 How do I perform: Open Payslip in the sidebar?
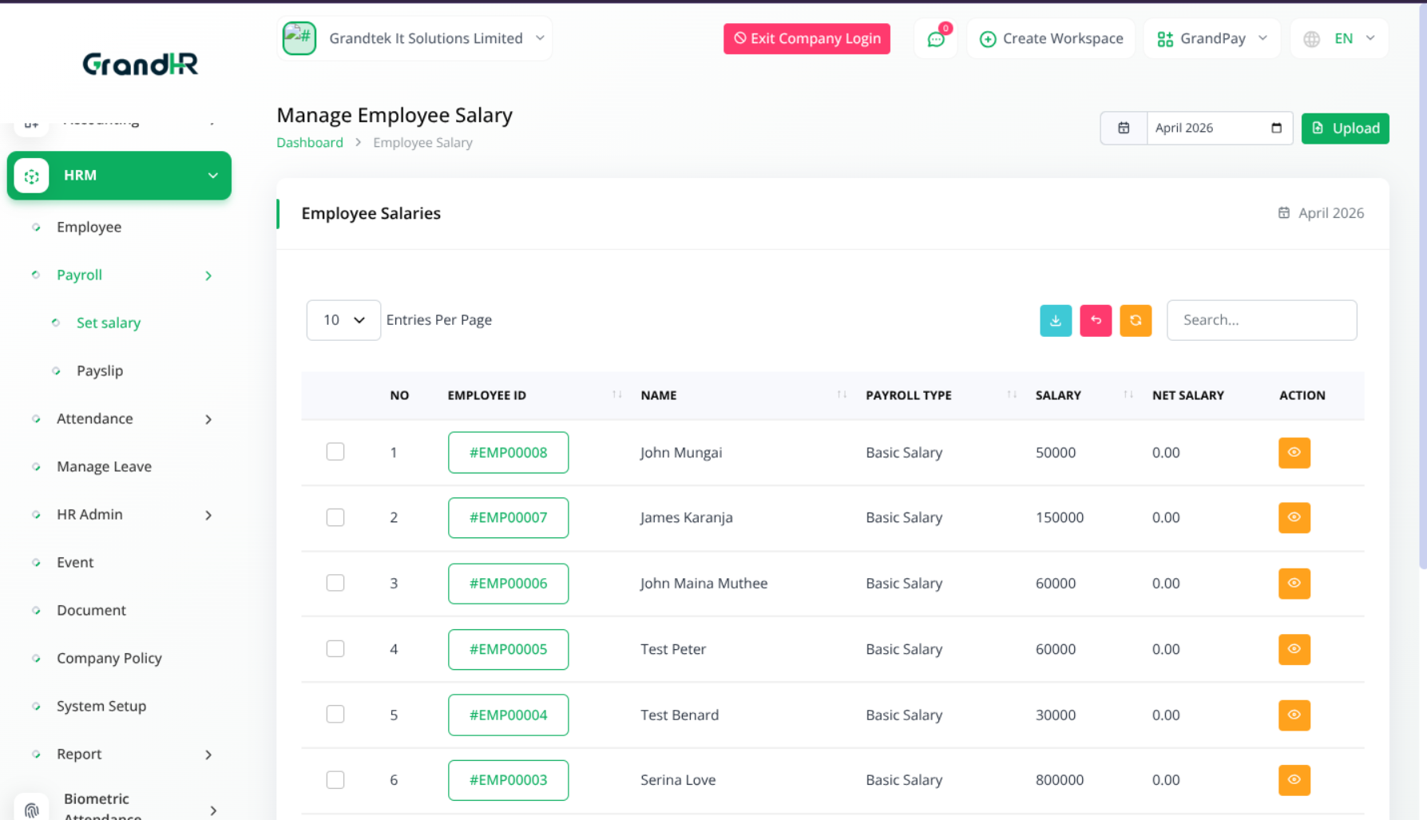pyautogui.click(x=100, y=370)
